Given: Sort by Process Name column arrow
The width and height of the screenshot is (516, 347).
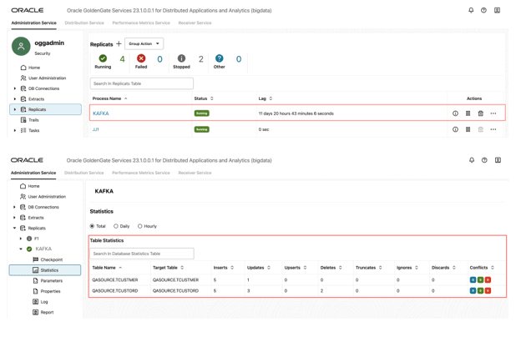Looking at the screenshot, I should [126, 98].
